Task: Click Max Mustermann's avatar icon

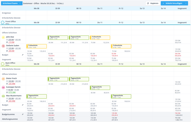Action: pos(3,96)
